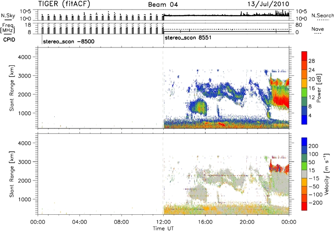Click the "12" Power colorbar value
Screen dimensions: 334x231
click(311, 98)
